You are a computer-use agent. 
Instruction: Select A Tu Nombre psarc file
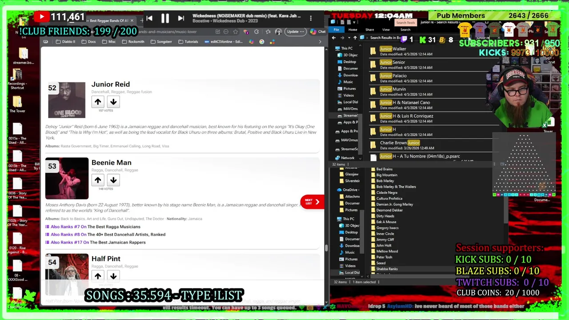(x=429, y=157)
